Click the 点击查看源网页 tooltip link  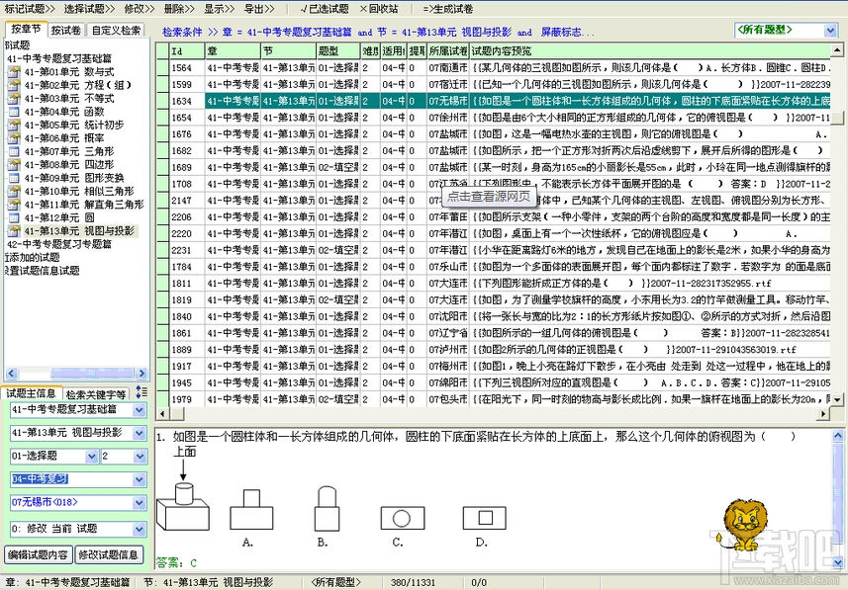tap(489, 197)
